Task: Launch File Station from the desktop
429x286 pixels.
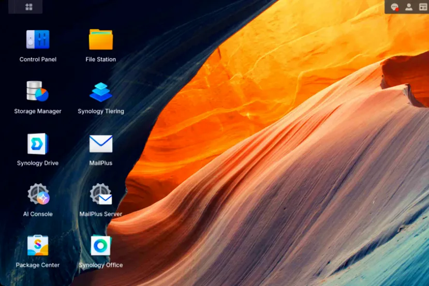Action: [101, 40]
